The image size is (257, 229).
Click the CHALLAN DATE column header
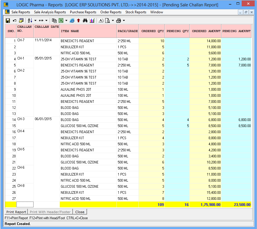click(x=47, y=31)
